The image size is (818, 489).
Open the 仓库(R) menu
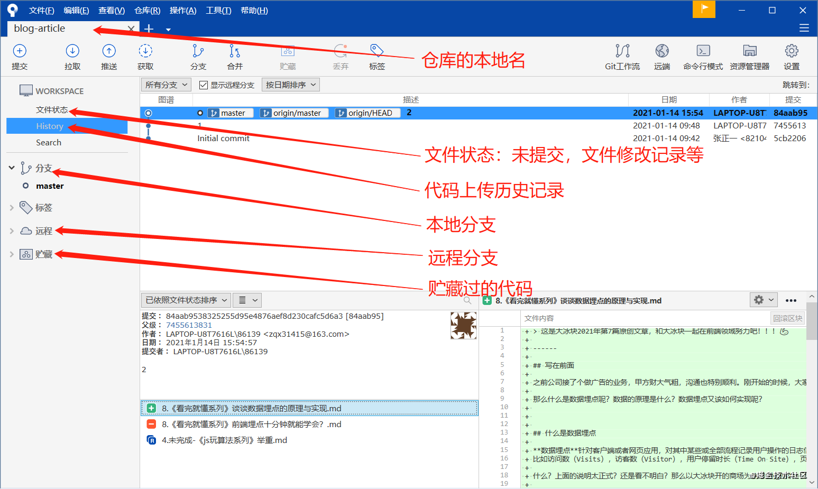pyautogui.click(x=147, y=10)
